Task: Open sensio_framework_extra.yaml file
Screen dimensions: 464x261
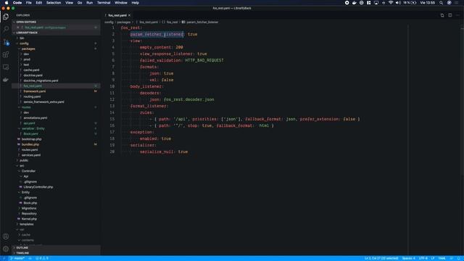Action: click(x=43, y=102)
